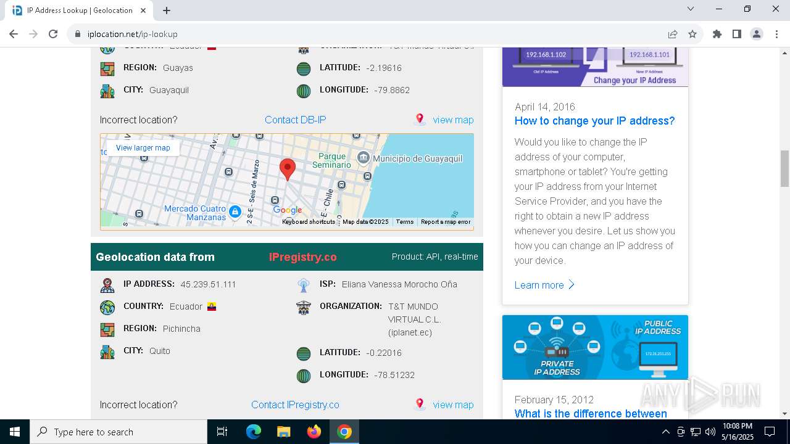Open the Chrome three-dot menu
Screen dimensions: 790x444
[776, 34]
